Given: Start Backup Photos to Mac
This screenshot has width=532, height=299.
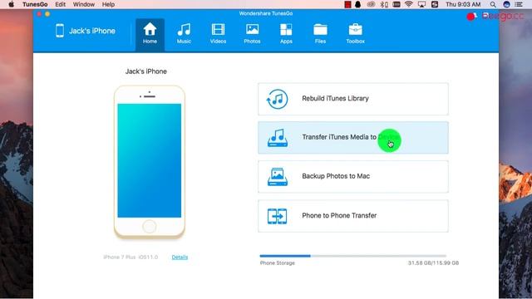Looking at the screenshot, I should [x=352, y=177].
